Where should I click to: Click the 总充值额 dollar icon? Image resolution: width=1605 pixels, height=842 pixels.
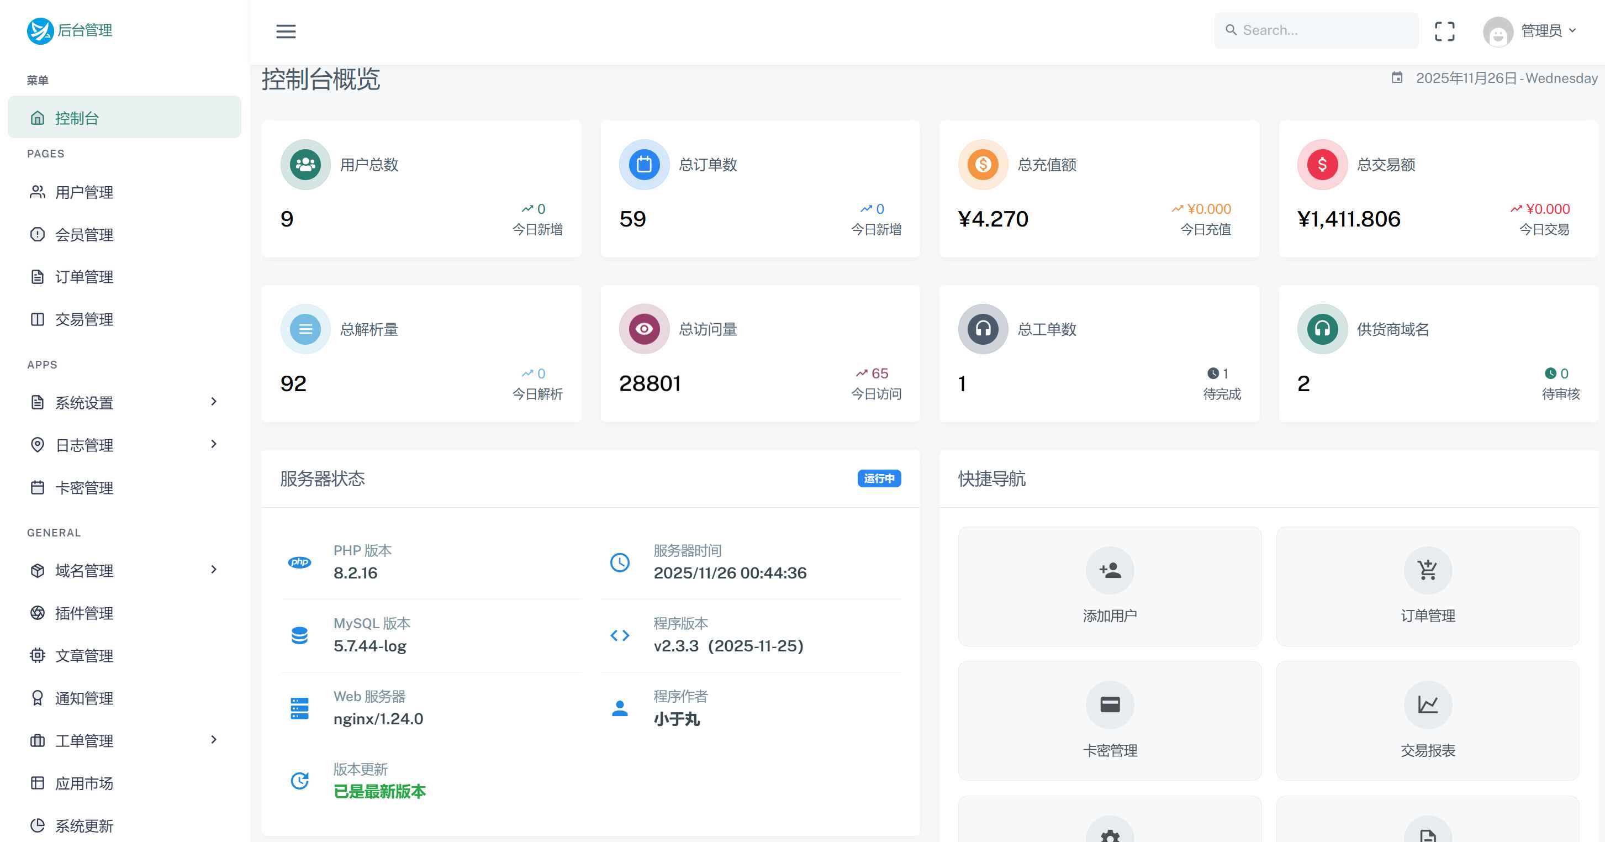983,164
